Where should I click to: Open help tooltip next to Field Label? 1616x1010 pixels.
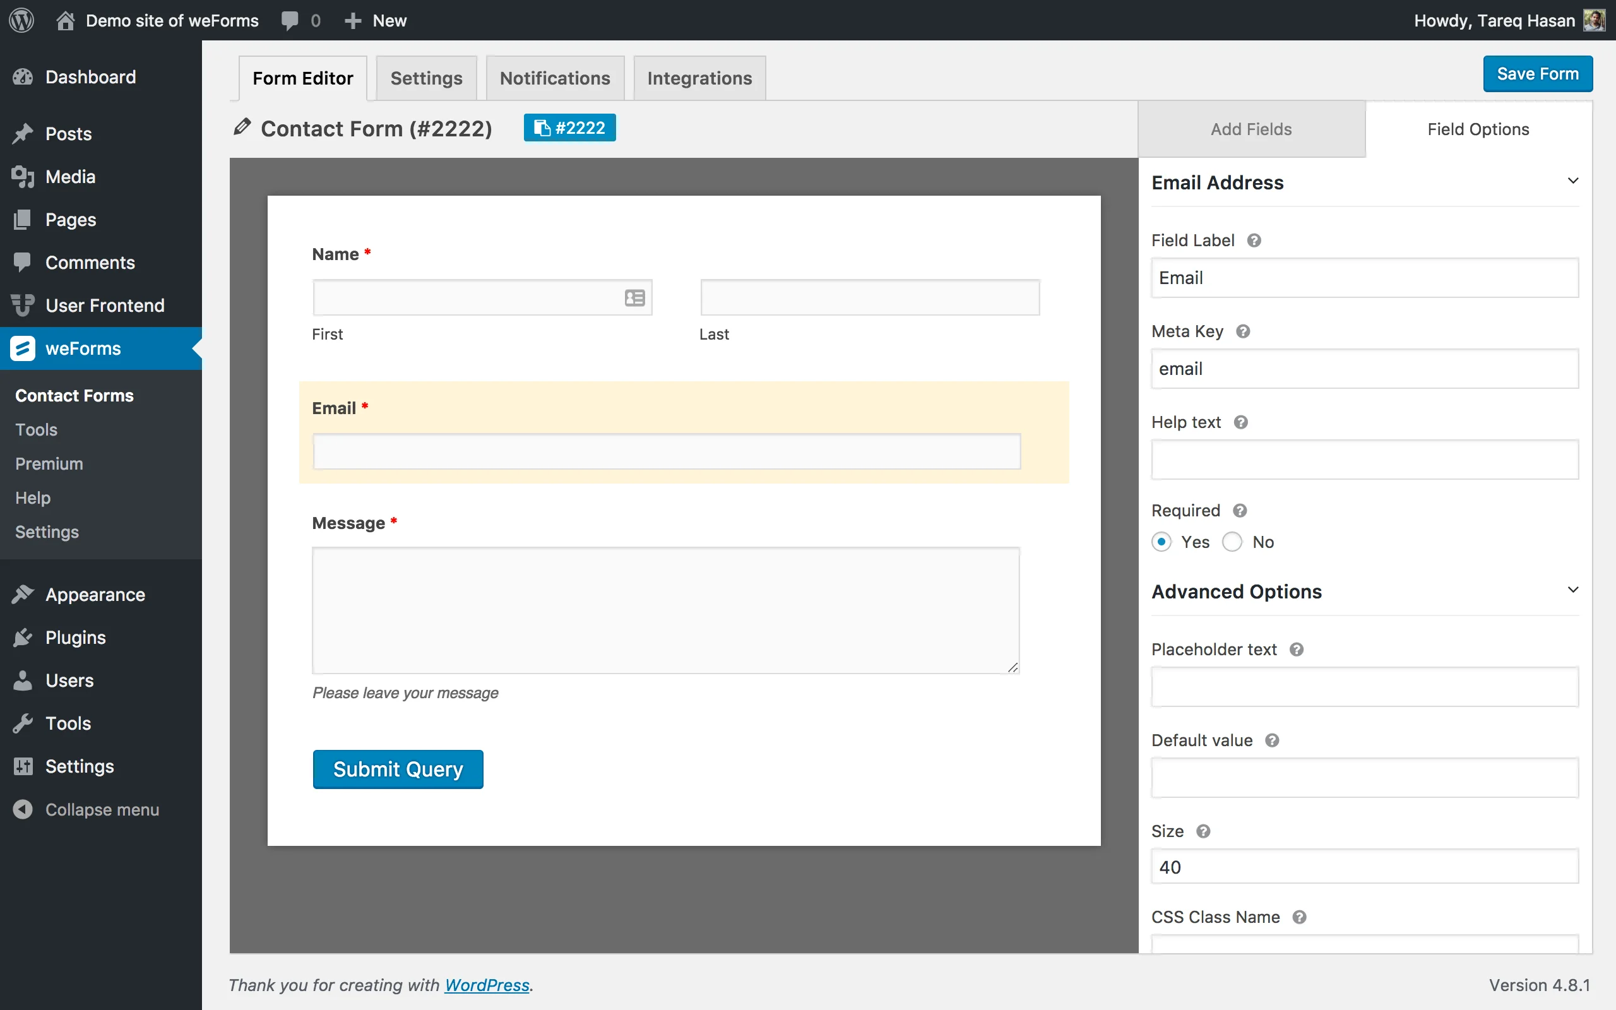(x=1255, y=240)
